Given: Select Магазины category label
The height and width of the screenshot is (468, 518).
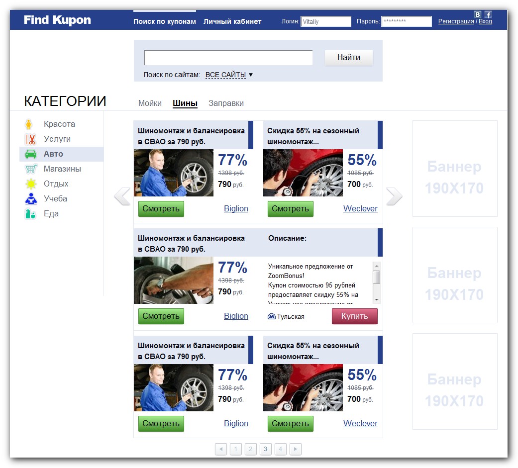Looking at the screenshot, I should pos(62,169).
